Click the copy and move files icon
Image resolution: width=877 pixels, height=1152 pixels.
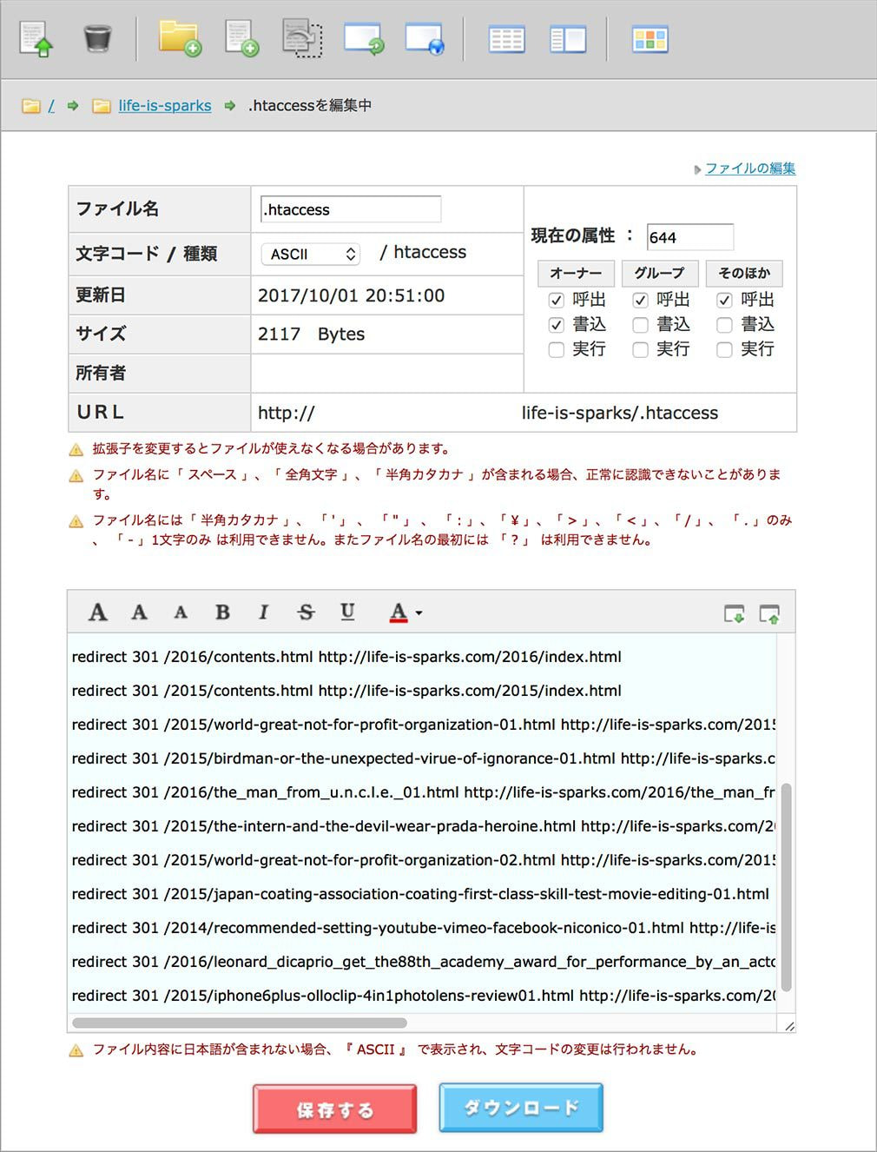click(303, 39)
